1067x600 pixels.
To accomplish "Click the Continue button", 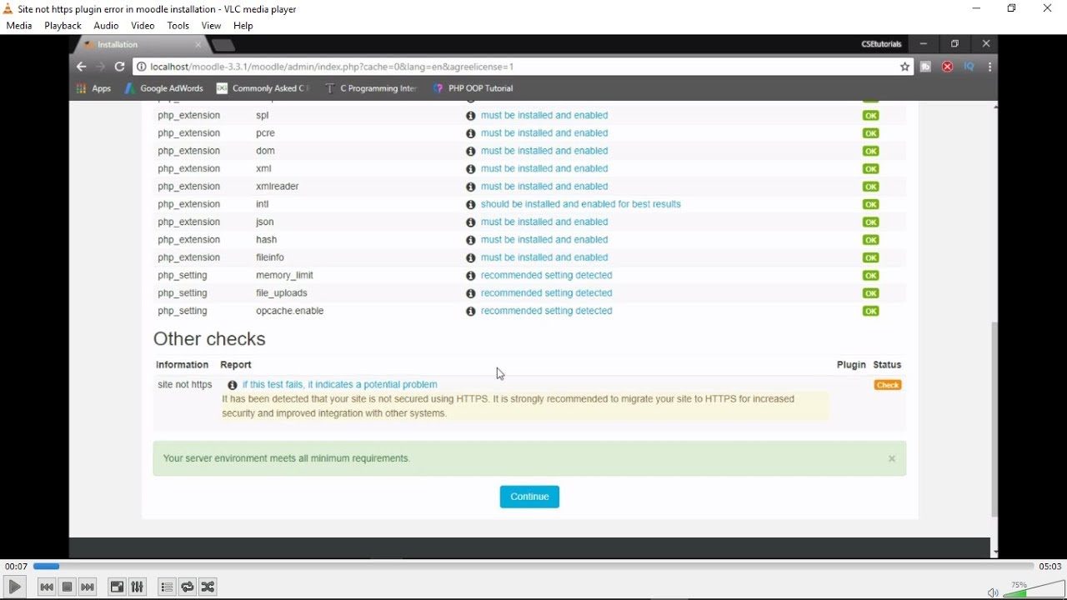I will [x=529, y=497].
